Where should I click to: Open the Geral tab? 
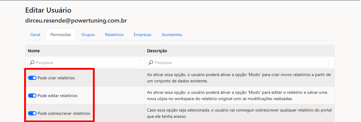(35, 35)
